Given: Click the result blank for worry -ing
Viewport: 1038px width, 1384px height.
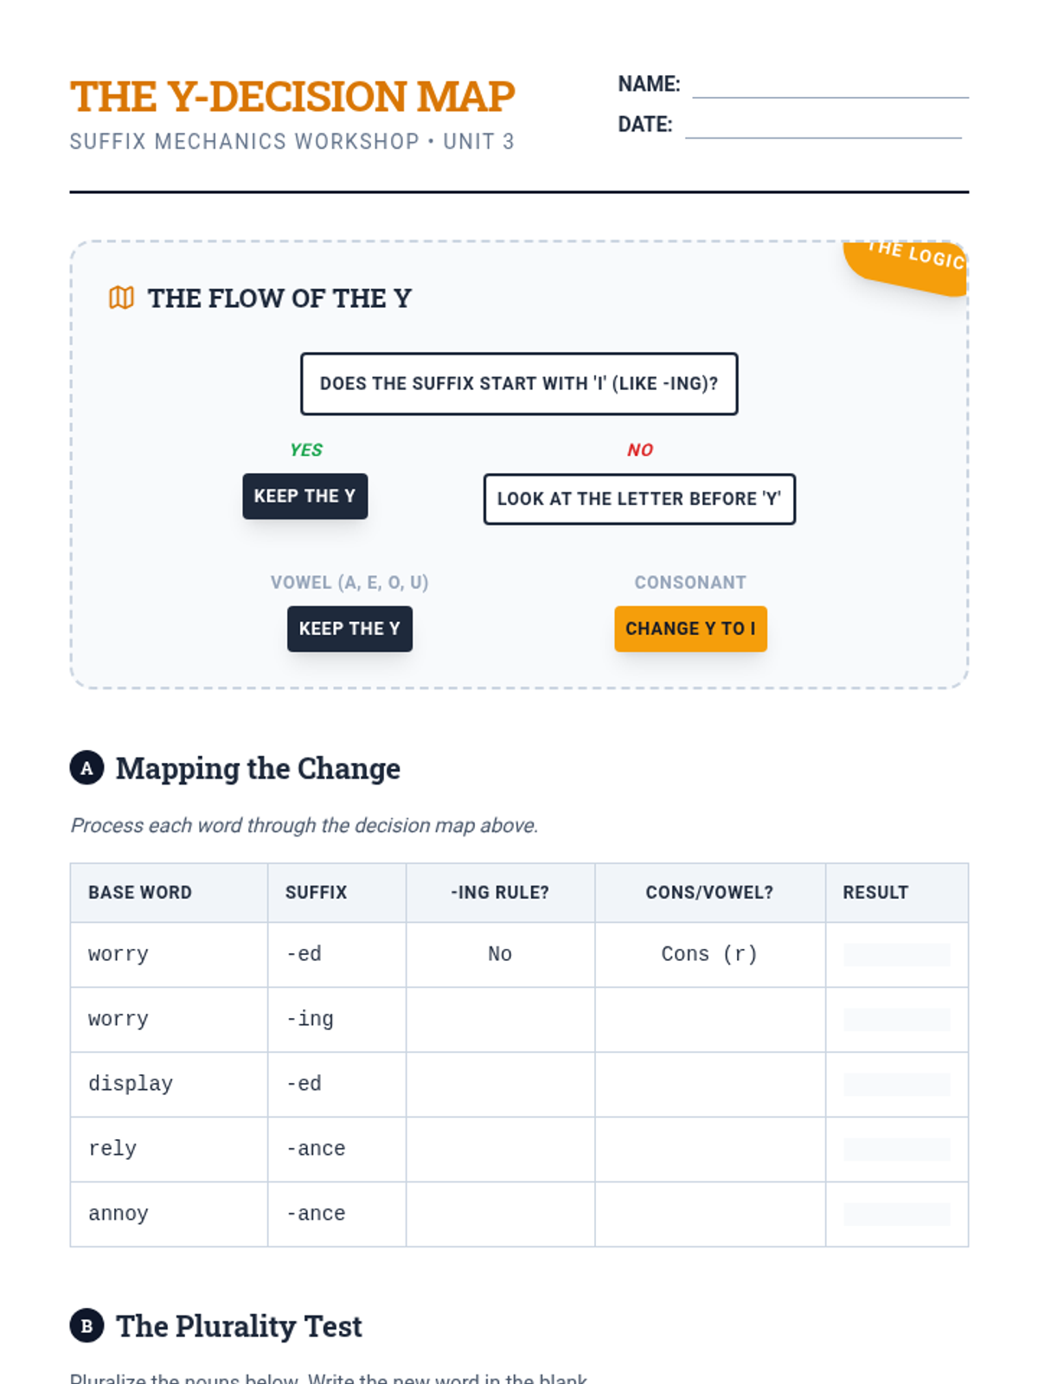Looking at the screenshot, I should pyautogui.click(x=896, y=1020).
